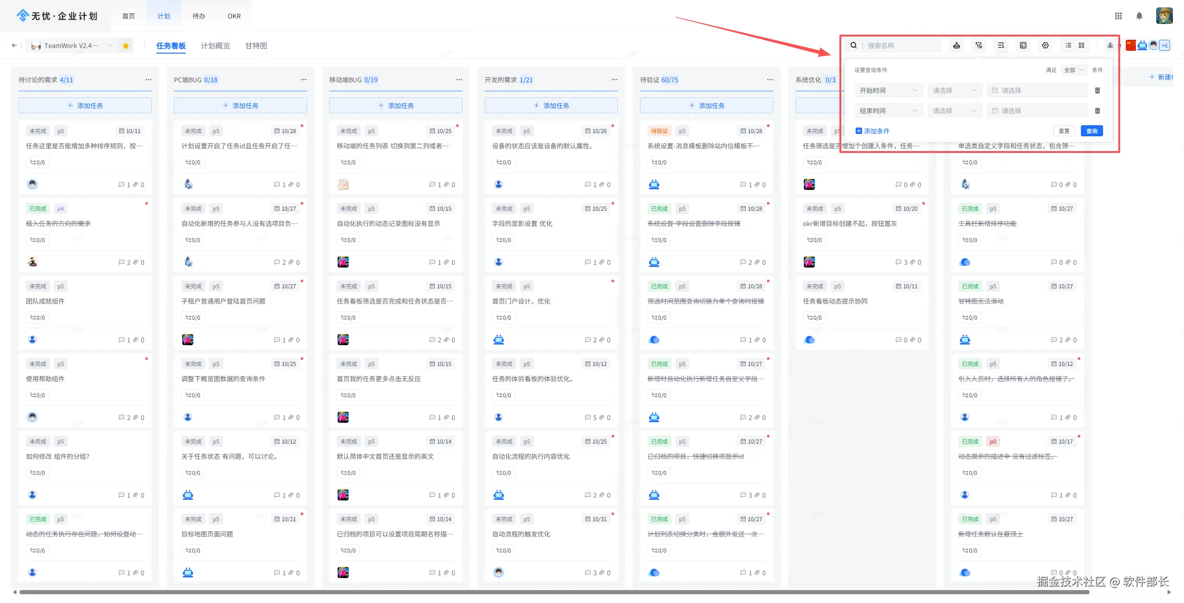Open the settings gear icon in toolbar
1184x603 pixels.
tap(1045, 45)
